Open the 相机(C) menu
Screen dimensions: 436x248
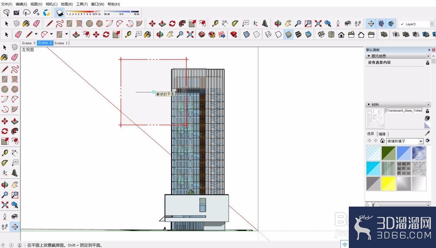[51, 4]
